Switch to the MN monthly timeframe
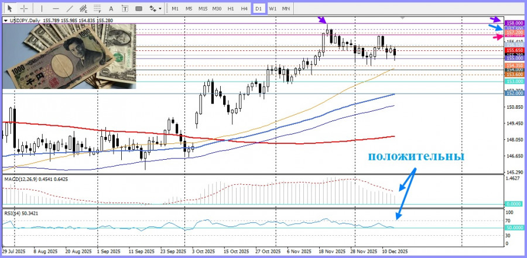 tap(286, 8)
